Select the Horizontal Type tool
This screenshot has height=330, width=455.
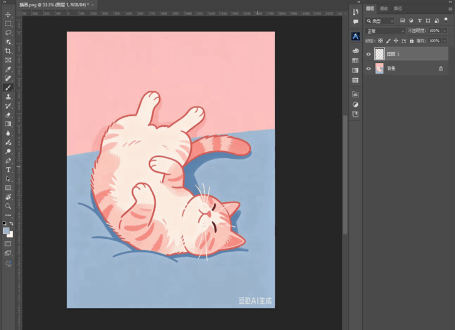(8, 169)
